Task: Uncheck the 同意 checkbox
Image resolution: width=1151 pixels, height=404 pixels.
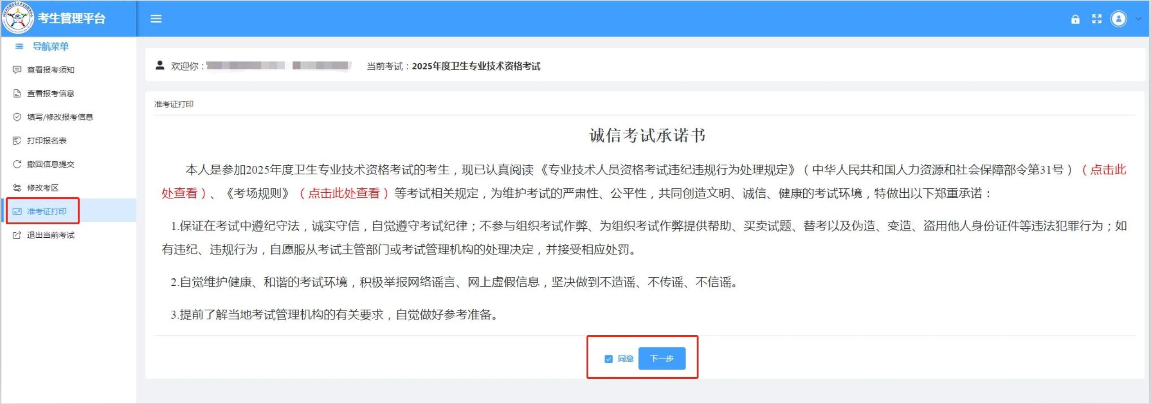Action: (x=608, y=359)
